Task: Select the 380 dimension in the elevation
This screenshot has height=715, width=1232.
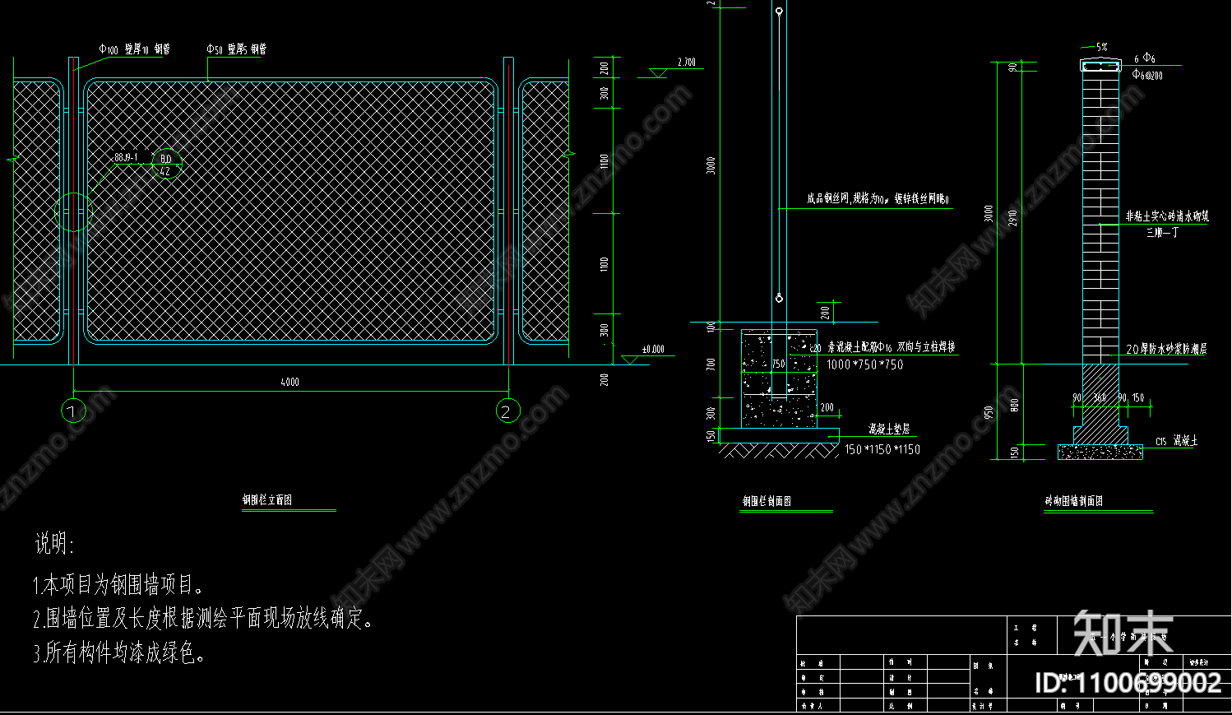Action: tap(604, 330)
